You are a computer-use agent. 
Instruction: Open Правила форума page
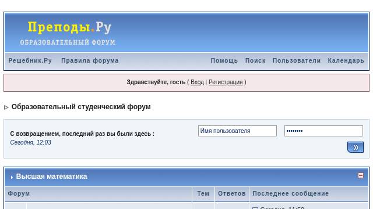click(90, 60)
